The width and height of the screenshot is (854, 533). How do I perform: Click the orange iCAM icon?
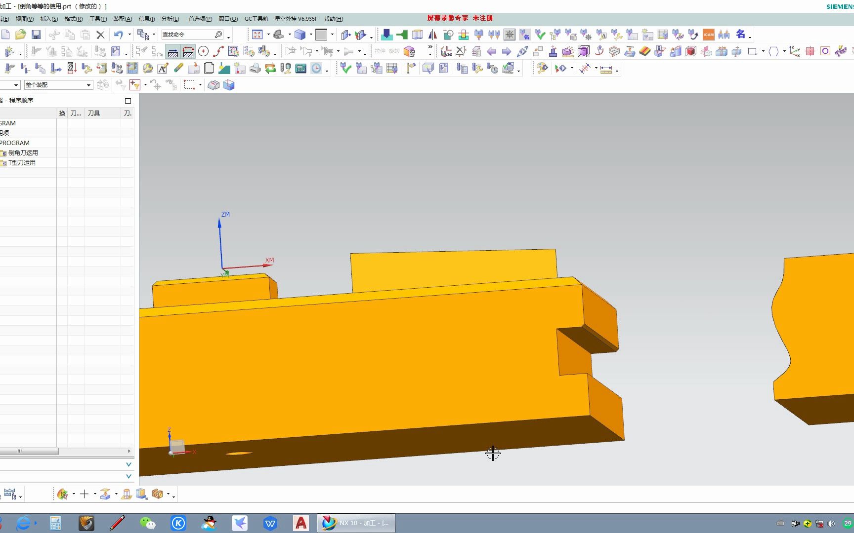(709, 35)
